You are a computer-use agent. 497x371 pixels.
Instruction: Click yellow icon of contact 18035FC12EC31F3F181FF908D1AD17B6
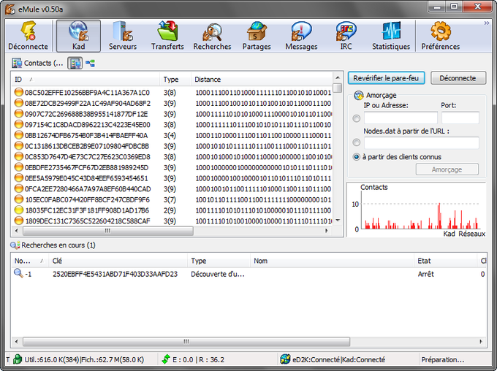click(x=19, y=210)
